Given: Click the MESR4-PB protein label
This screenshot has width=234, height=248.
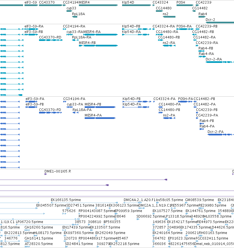Looking at the screenshot, I should (x=93, y=104).
